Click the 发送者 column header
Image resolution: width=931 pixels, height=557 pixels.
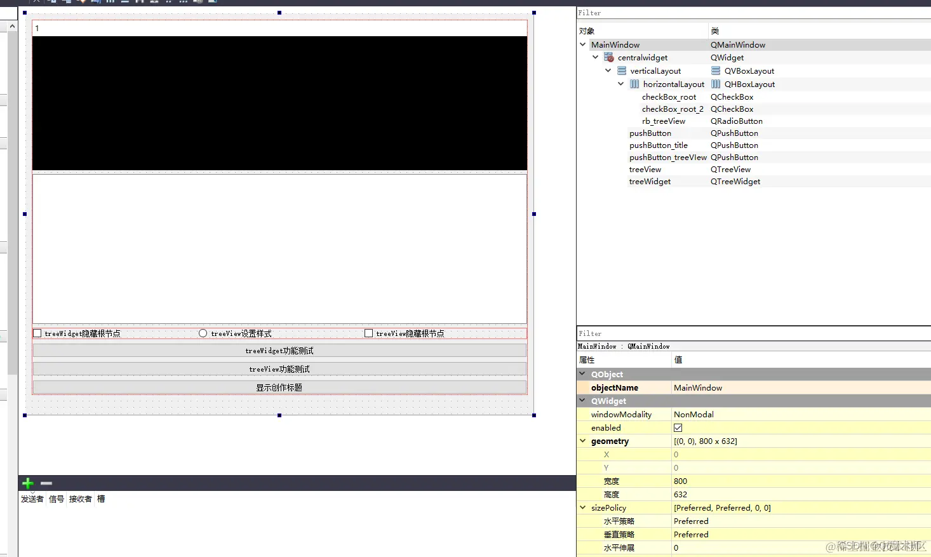[x=32, y=499]
